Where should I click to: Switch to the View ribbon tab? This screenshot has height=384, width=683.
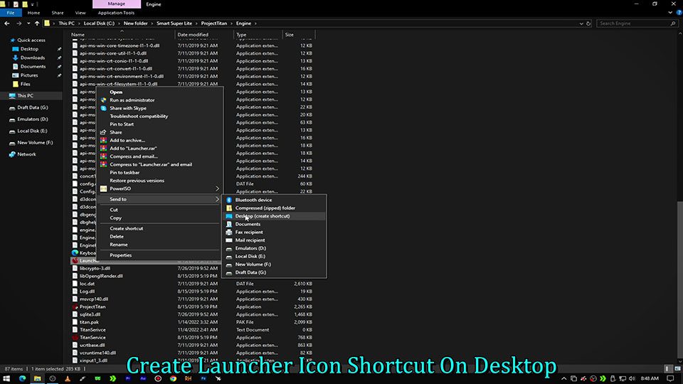coord(80,13)
